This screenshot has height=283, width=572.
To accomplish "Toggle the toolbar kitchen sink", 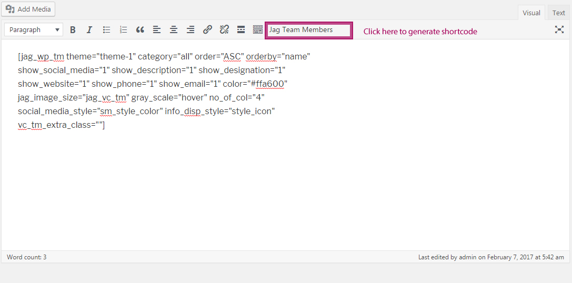I will (x=258, y=30).
